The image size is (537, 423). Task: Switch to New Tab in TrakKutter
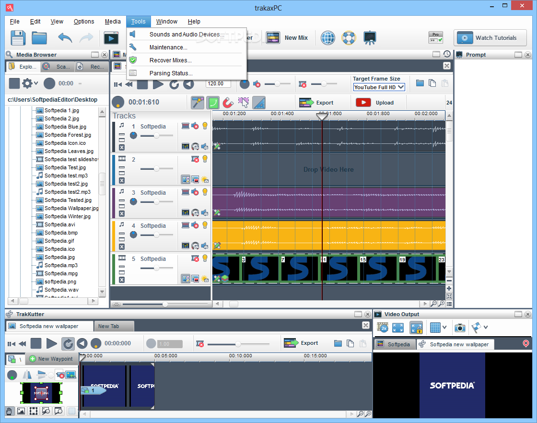[x=114, y=326]
